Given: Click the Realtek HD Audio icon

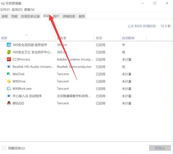Looking at the screenshot, I should pos(9,67).
